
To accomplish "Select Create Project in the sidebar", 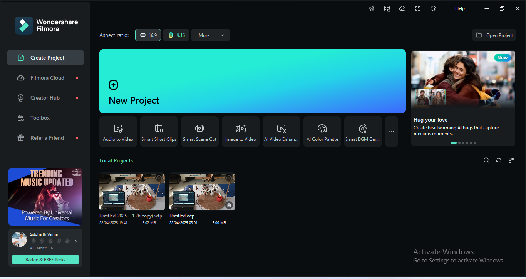I will [45, 58].
